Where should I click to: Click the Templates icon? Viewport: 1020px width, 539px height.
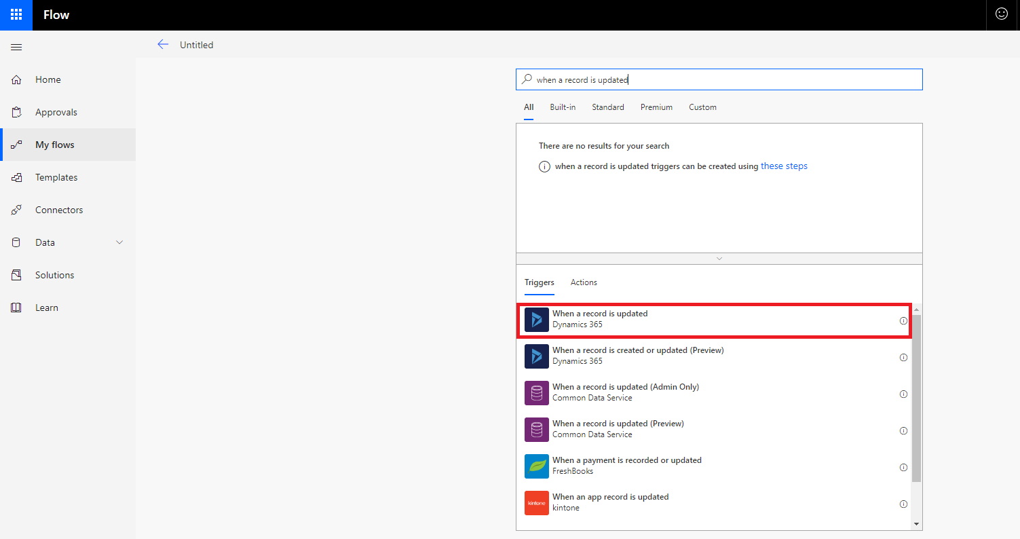(x=16, y=177)
